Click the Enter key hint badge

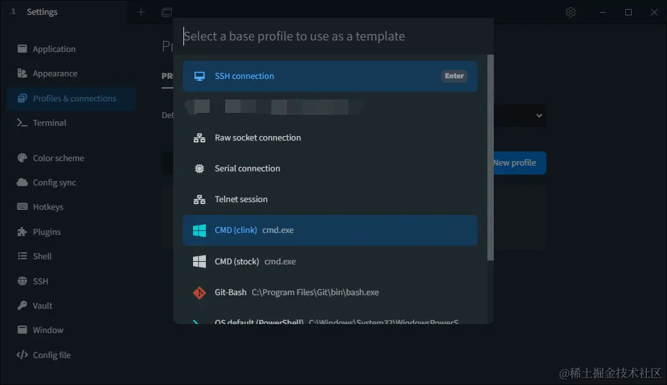click(454, 76)
